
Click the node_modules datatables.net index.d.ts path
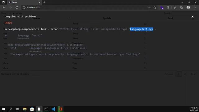(45, 45)
